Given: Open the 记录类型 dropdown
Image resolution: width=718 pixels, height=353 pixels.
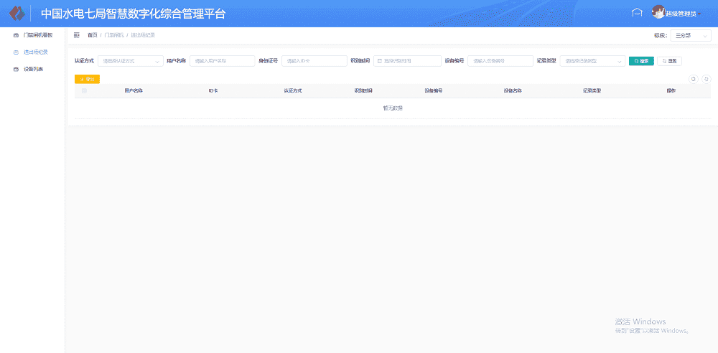Looking at the screenshot, I should tap(592, 61).
